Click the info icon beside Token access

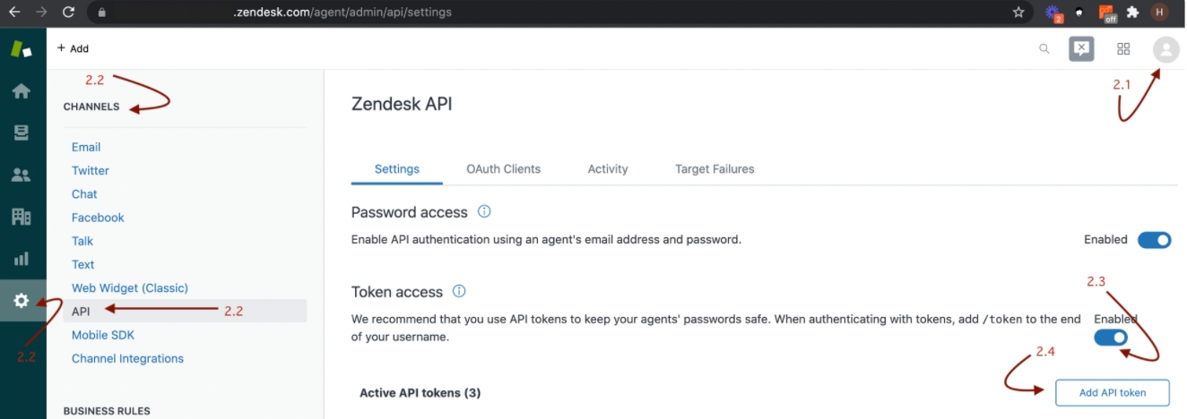click(459, 291)
